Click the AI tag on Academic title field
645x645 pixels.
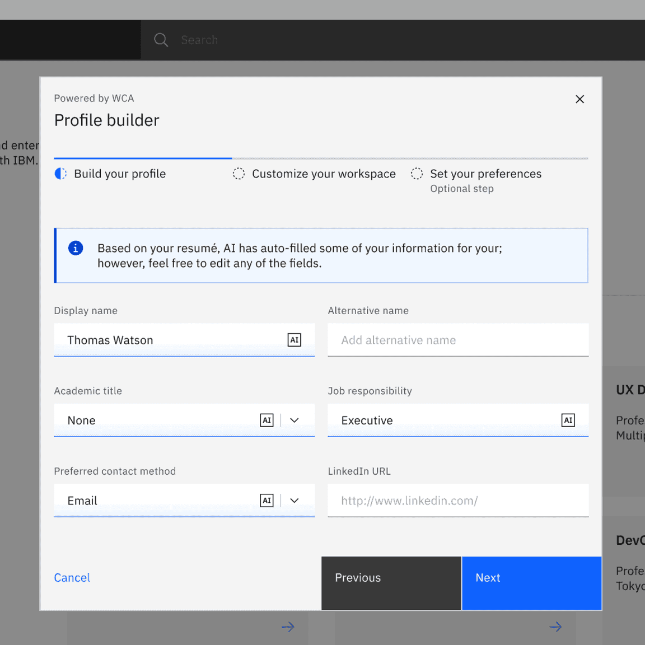click(267, 420)
